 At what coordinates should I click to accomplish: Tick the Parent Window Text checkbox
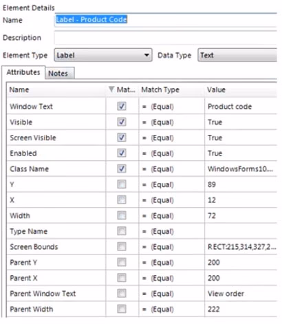tap(122, 293)
